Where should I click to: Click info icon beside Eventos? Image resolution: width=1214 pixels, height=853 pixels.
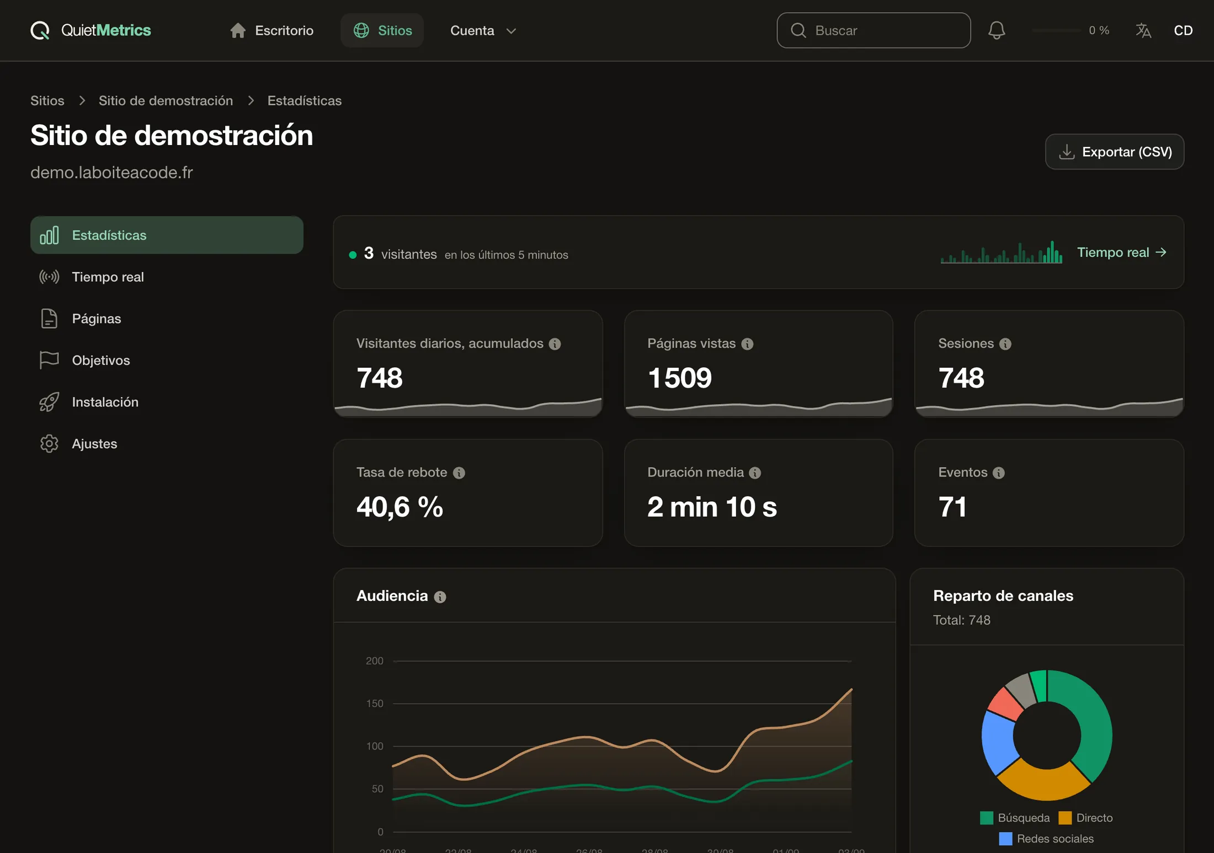[998, 473]
